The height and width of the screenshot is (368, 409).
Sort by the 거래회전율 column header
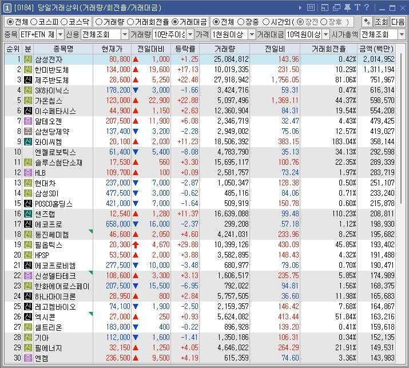329,49
